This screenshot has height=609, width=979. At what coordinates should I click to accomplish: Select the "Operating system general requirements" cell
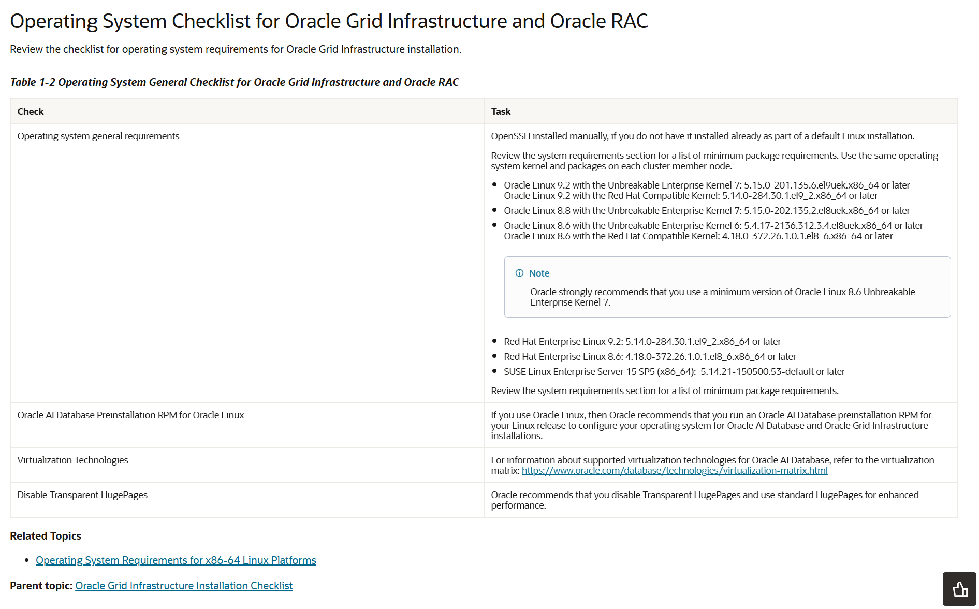98,136
